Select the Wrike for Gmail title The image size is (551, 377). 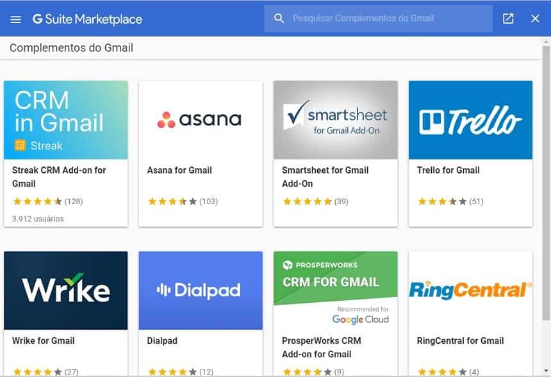pos(44,341)
